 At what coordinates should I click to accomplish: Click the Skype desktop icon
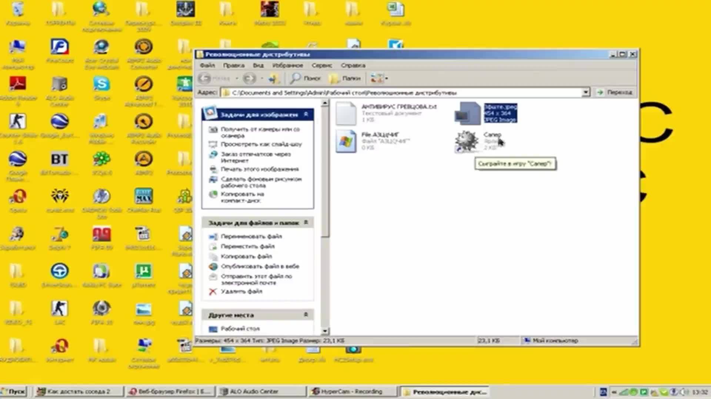point(101,84)
